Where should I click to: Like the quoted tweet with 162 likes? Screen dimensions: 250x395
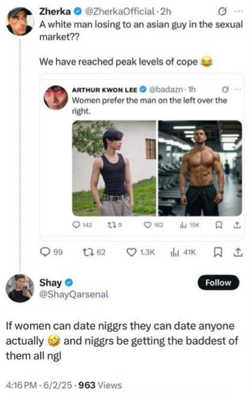[147, 225]
